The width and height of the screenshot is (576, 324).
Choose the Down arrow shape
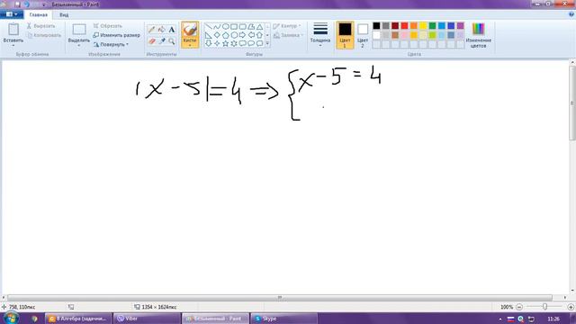tap(208, 43)
